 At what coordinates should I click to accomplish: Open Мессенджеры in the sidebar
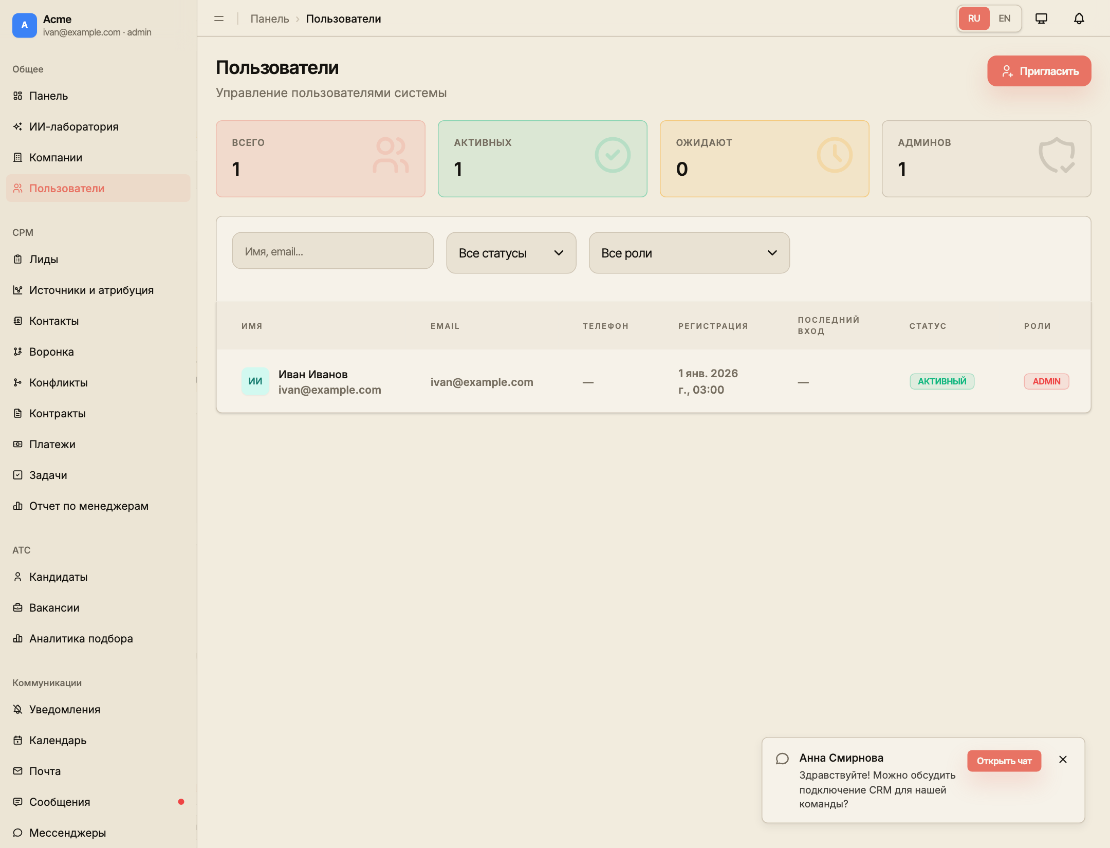[98, 833]
